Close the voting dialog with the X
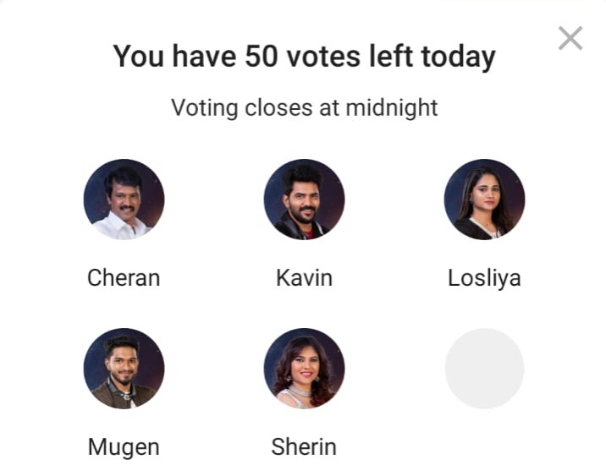Image resolution: width=606 pixels, height=476 pixels. pos(570,38)
